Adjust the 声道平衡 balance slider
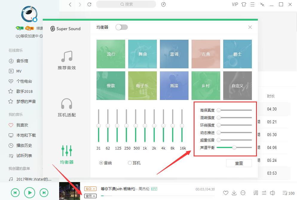Screen dimensions: 297x200 coord(234,147)
